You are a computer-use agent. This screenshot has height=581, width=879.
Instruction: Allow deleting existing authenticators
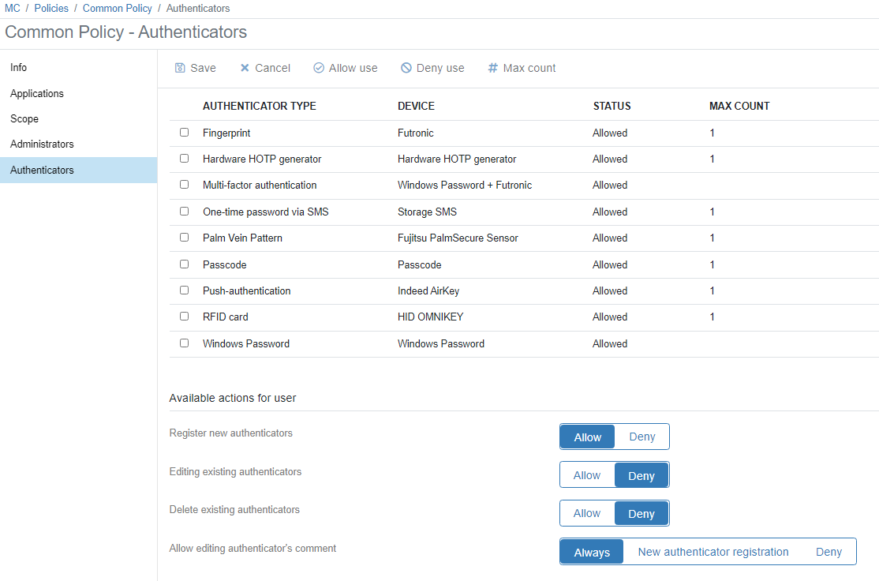point(587,513)
